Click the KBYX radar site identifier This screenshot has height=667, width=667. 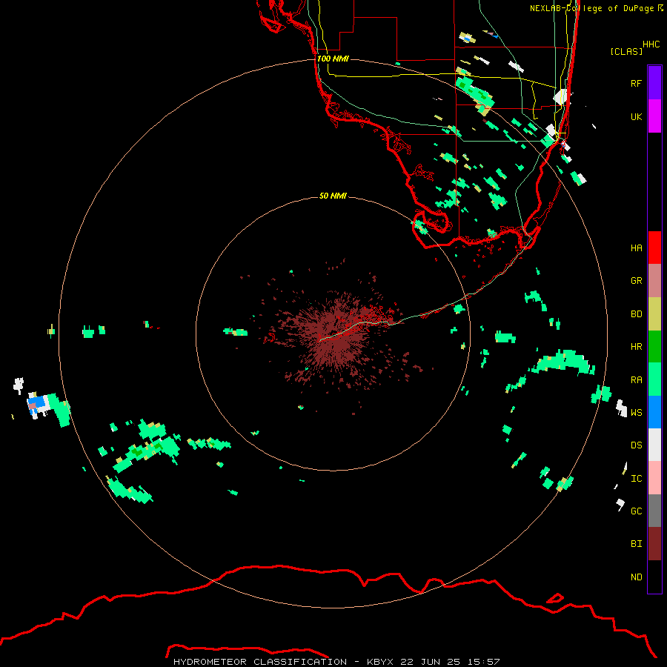coord(380,662)
